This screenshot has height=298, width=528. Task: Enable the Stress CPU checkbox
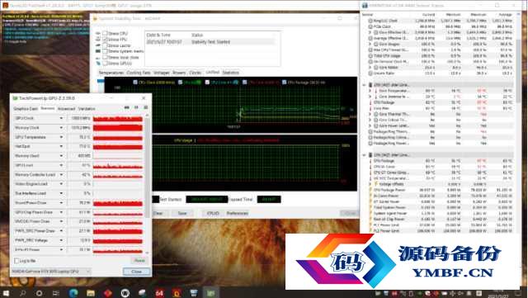105,33
